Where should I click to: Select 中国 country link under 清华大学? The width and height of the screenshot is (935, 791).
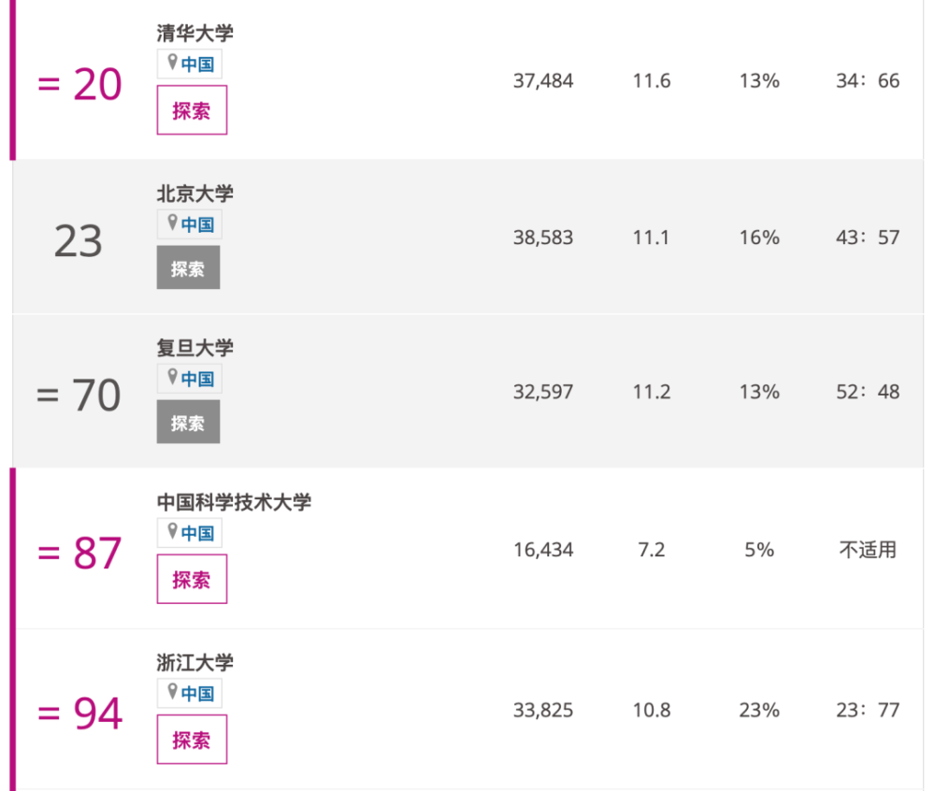tap(197, 65)
